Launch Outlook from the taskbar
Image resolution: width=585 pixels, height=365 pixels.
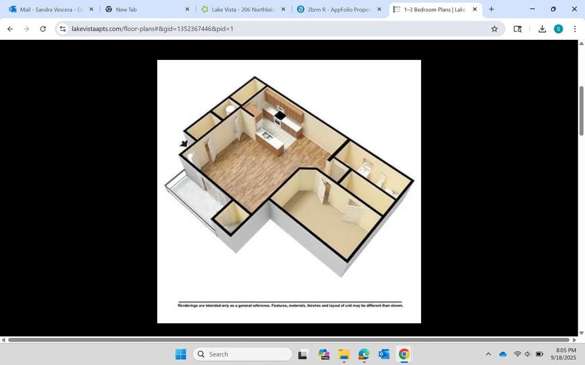pyautogui.click(x=384, y=354)
